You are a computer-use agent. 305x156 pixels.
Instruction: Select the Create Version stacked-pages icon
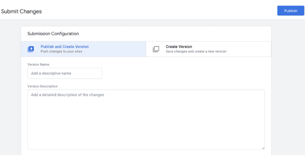156,49
